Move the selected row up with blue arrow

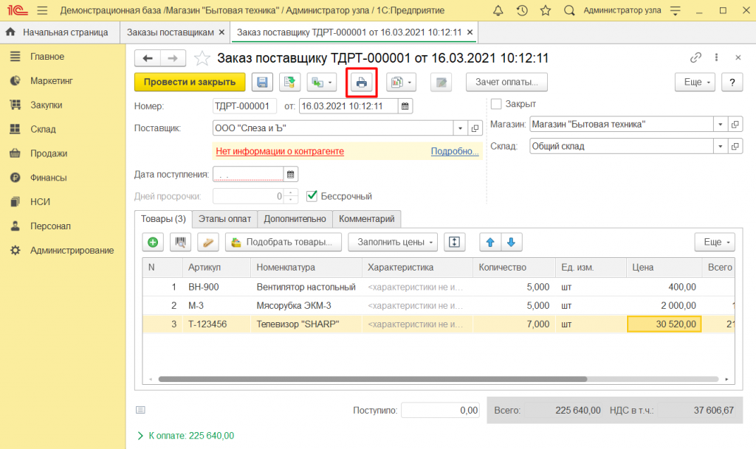pos(489,242)
